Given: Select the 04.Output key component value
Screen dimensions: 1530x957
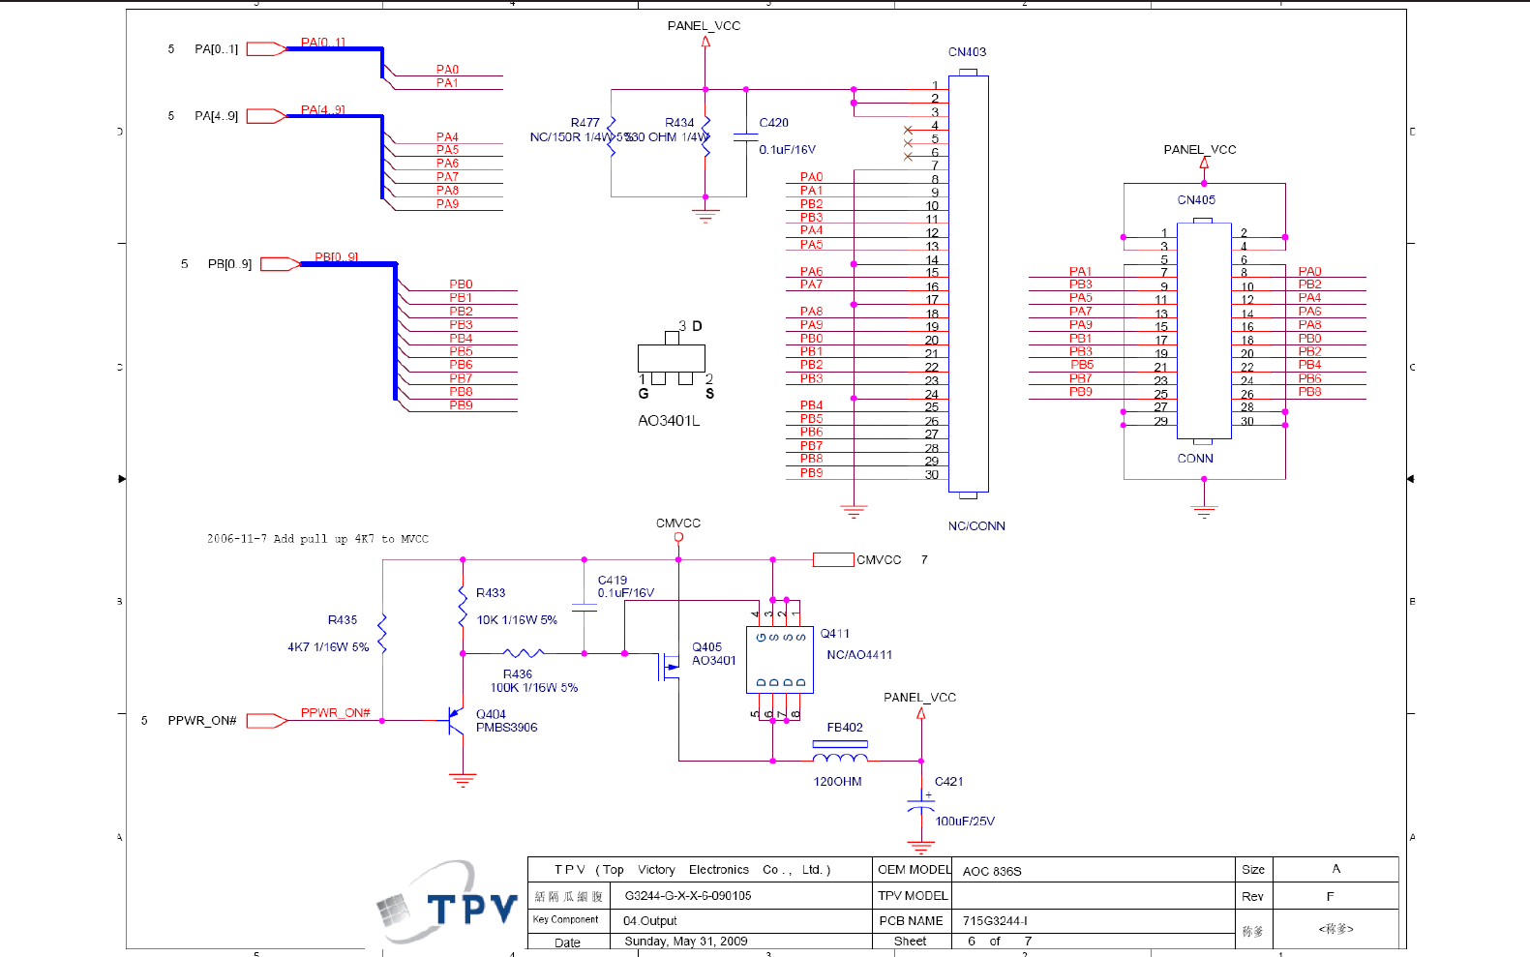Looking at the screenshot, I should coord(650,921).
